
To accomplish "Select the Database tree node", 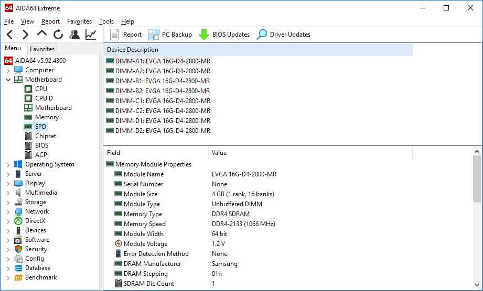I will (38, 268).
